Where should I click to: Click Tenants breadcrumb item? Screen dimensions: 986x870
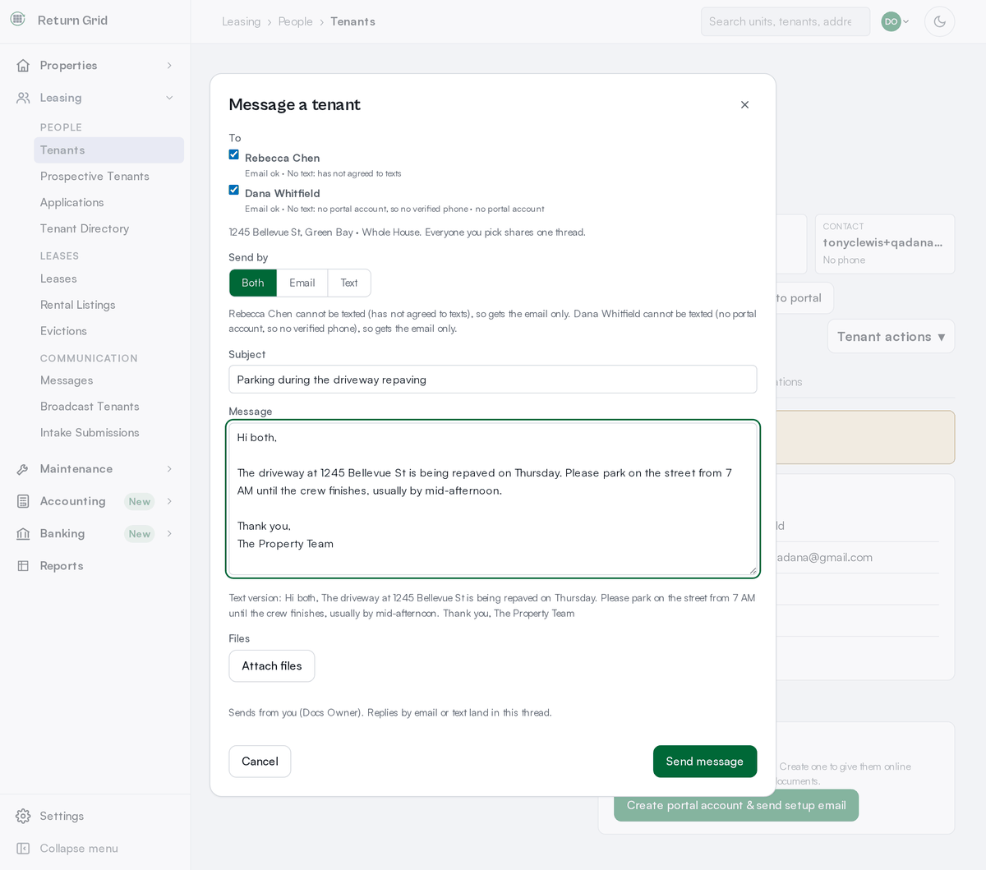pyautogui.click(x=353, y=21)
